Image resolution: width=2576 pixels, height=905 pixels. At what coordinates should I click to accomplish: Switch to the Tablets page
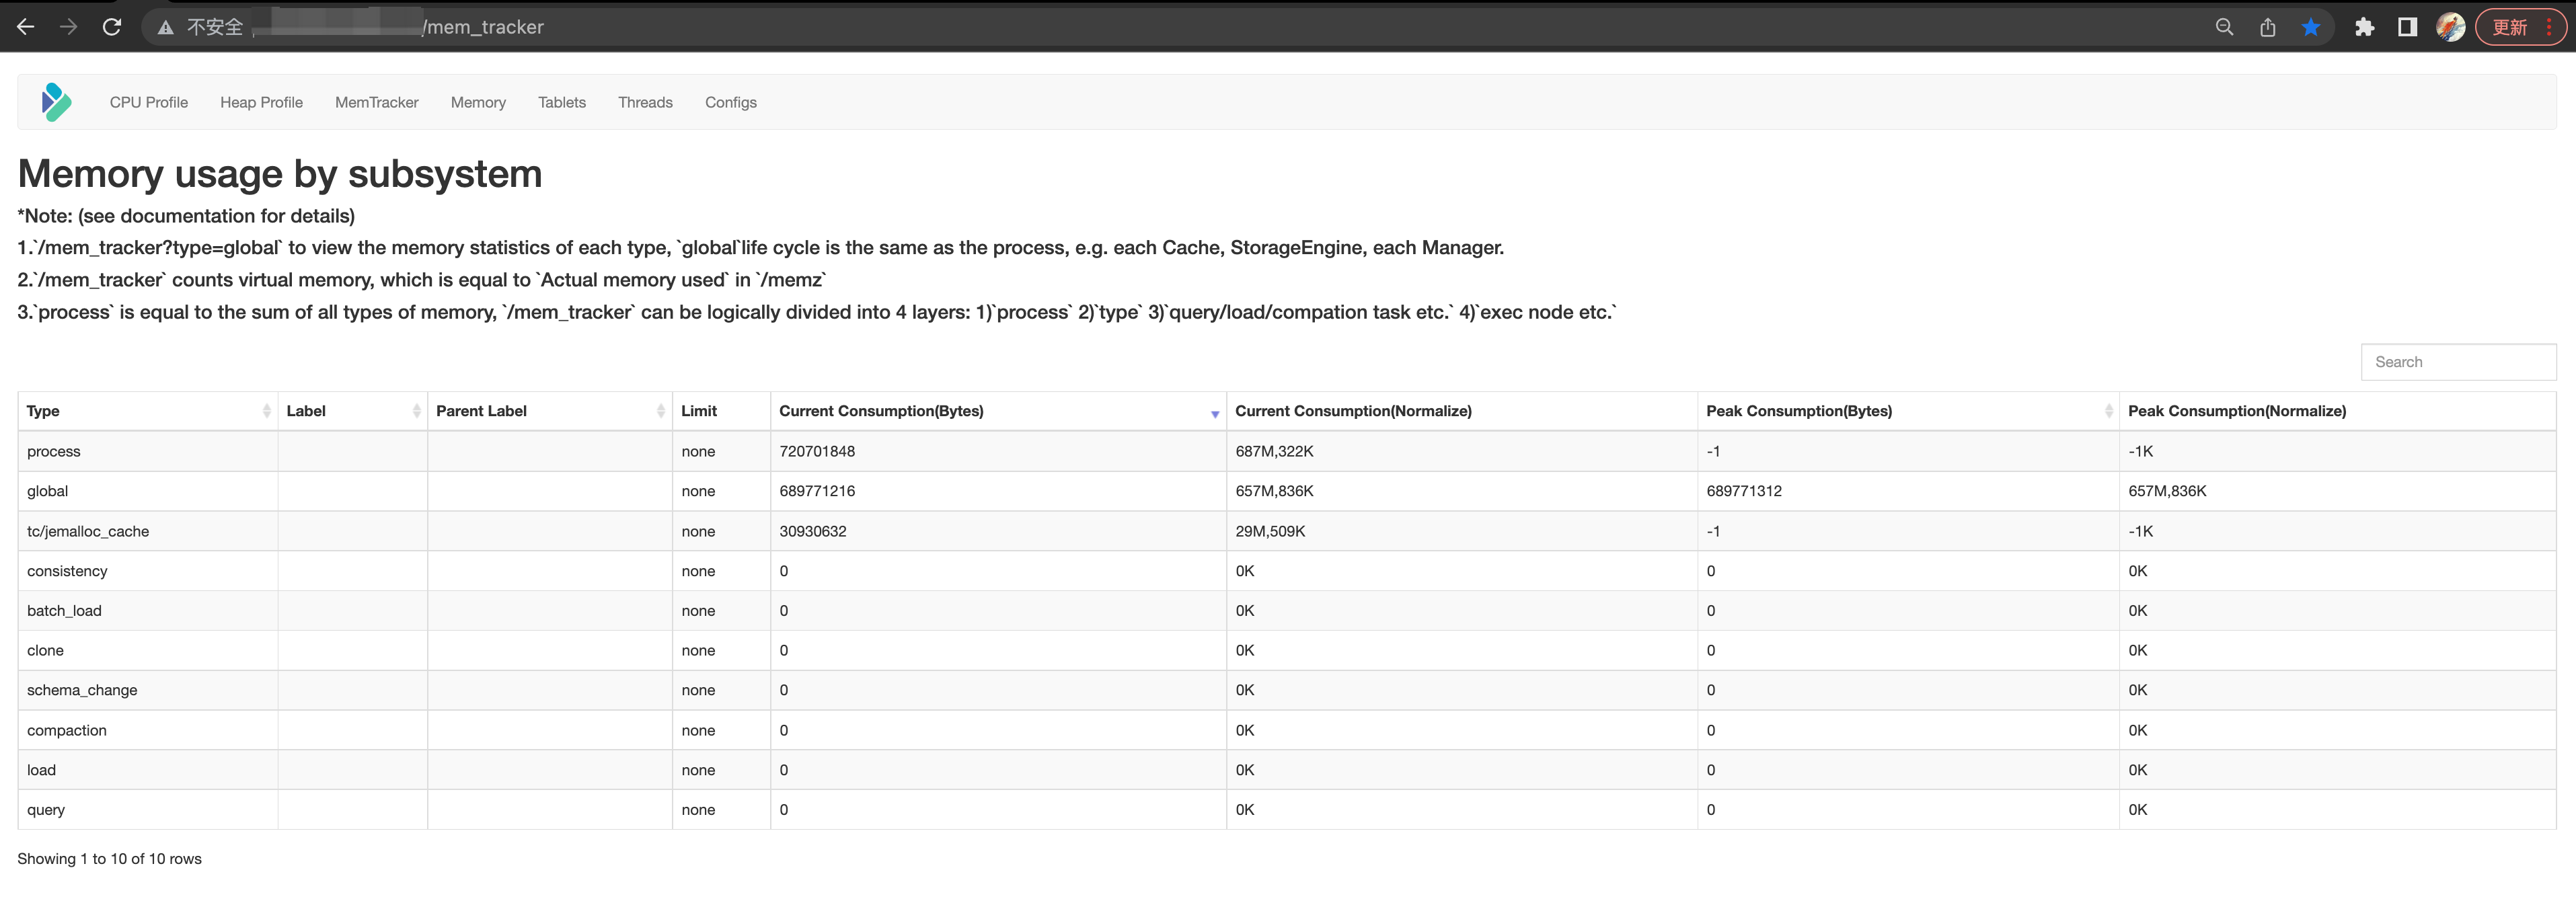coord(561,102)
